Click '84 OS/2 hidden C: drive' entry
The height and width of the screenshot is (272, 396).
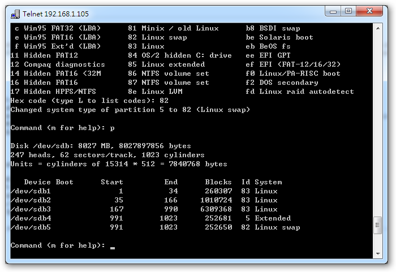[180, 55]
